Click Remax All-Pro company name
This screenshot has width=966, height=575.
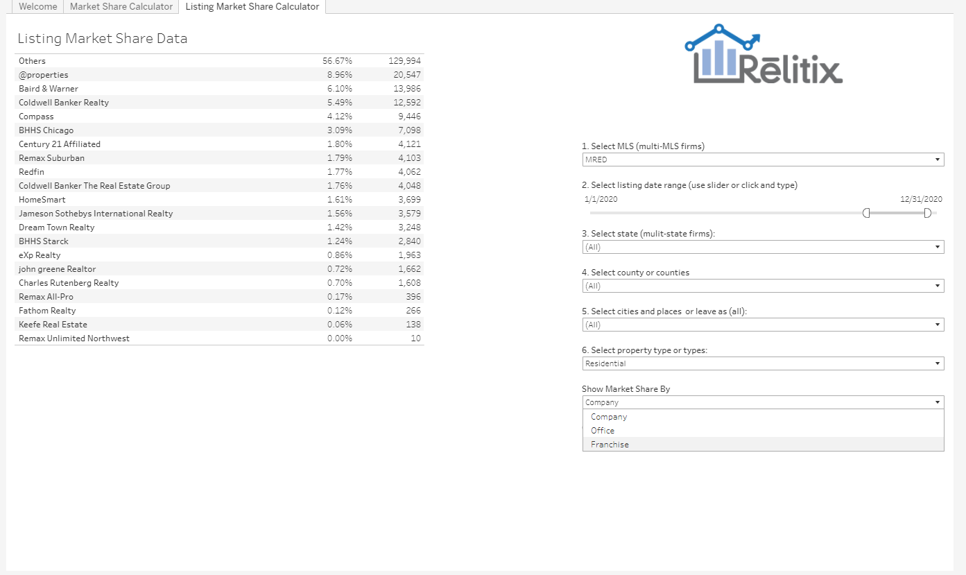click(46, 297)
